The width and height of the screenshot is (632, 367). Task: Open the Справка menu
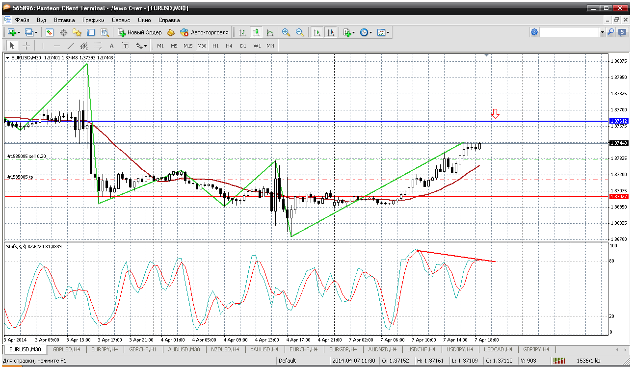coord(169,20)
